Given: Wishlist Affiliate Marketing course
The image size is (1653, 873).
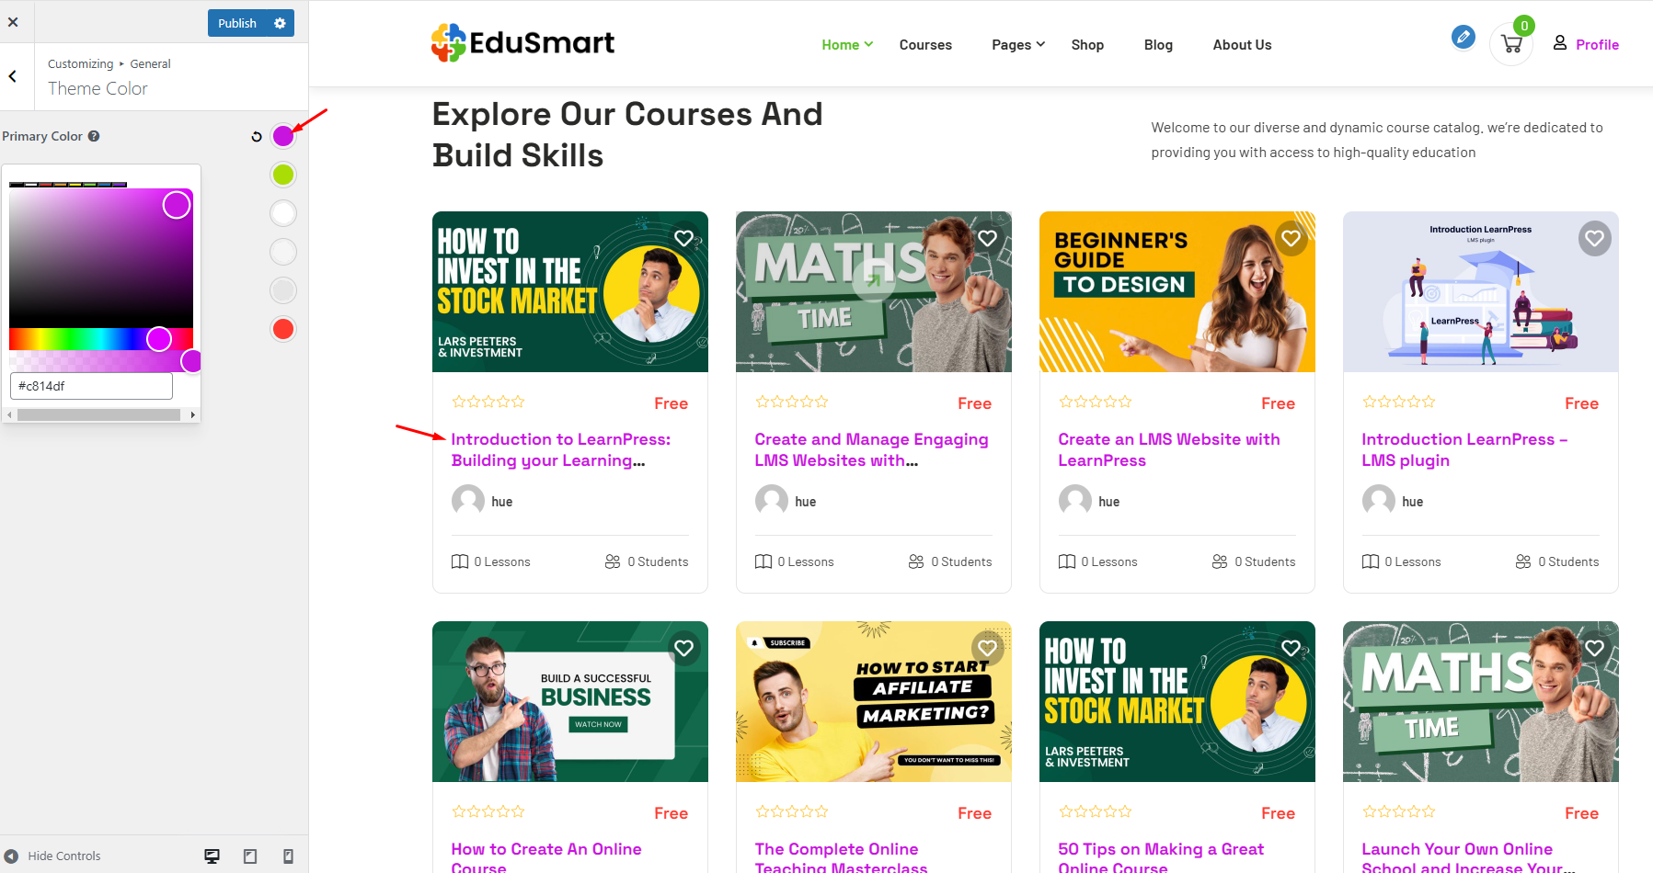Looking at the screenshot, I should click(987, 648).
